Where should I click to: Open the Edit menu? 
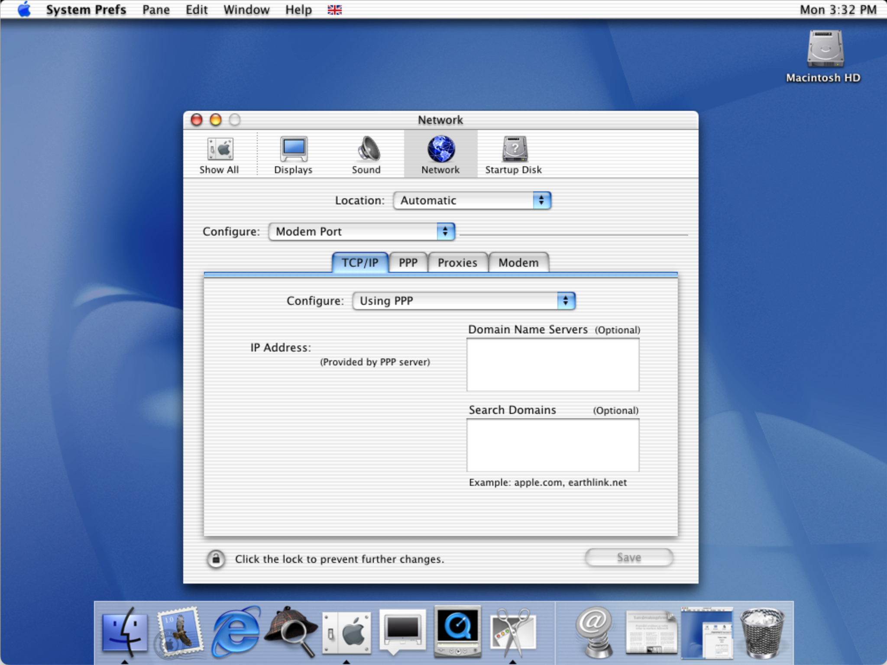[197, 10]
